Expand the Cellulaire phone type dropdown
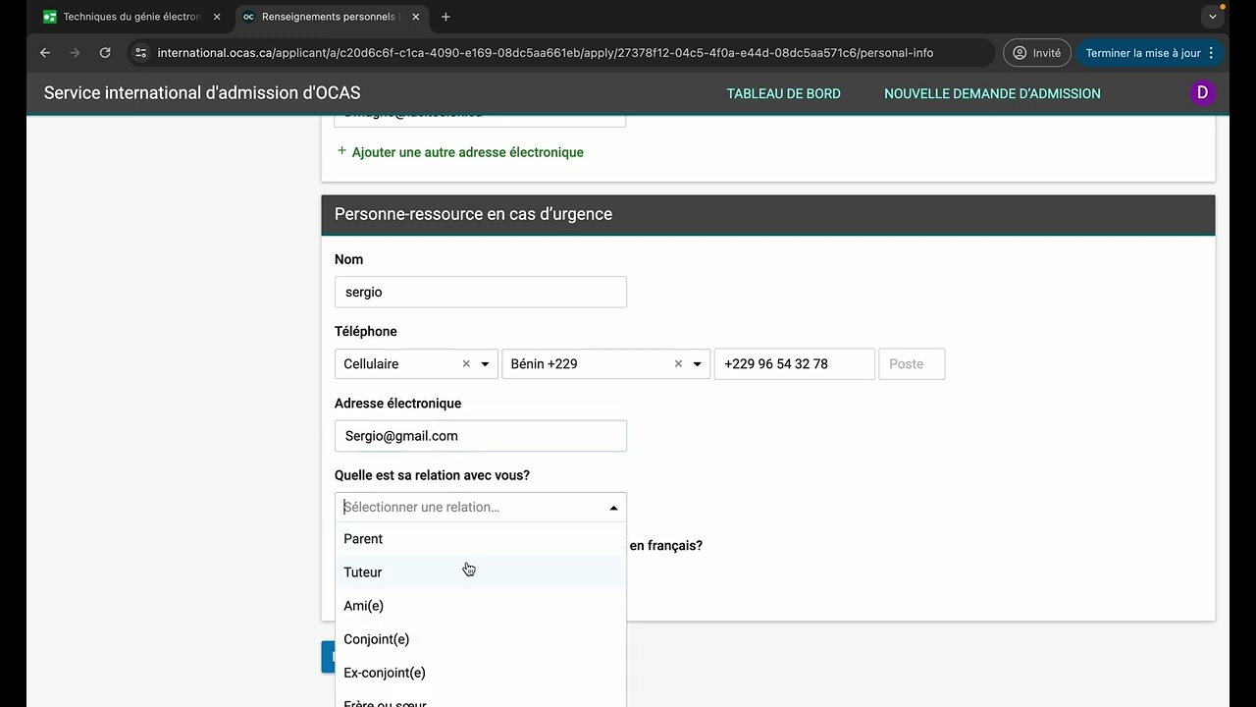 click(x=485, y=364)
